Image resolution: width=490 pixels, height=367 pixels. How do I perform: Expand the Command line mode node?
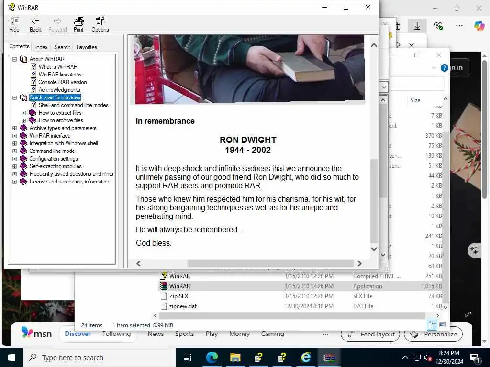point(14,151)
